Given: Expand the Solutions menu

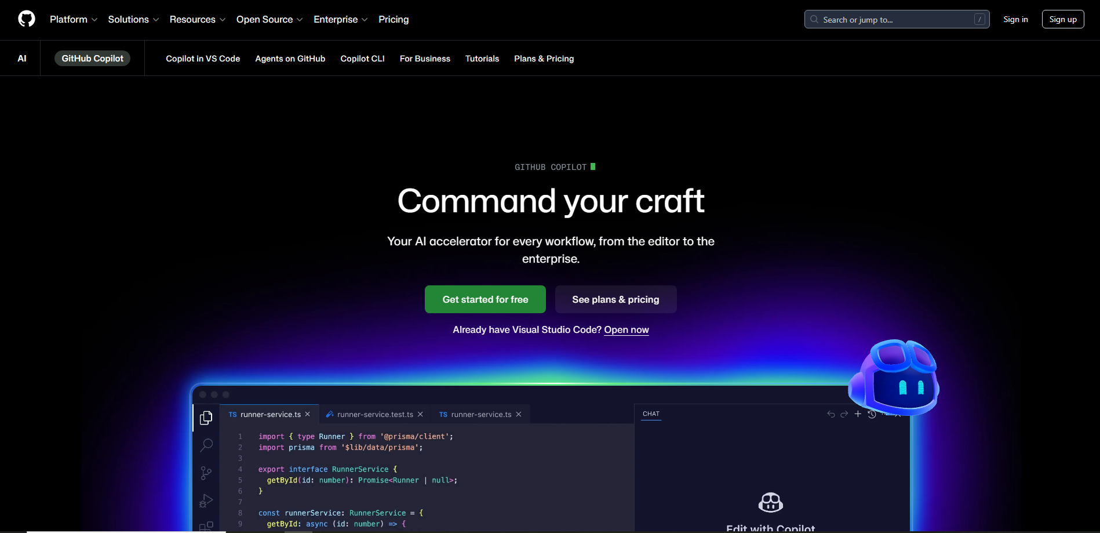Looking at the screenshot, I should (133, 19).
